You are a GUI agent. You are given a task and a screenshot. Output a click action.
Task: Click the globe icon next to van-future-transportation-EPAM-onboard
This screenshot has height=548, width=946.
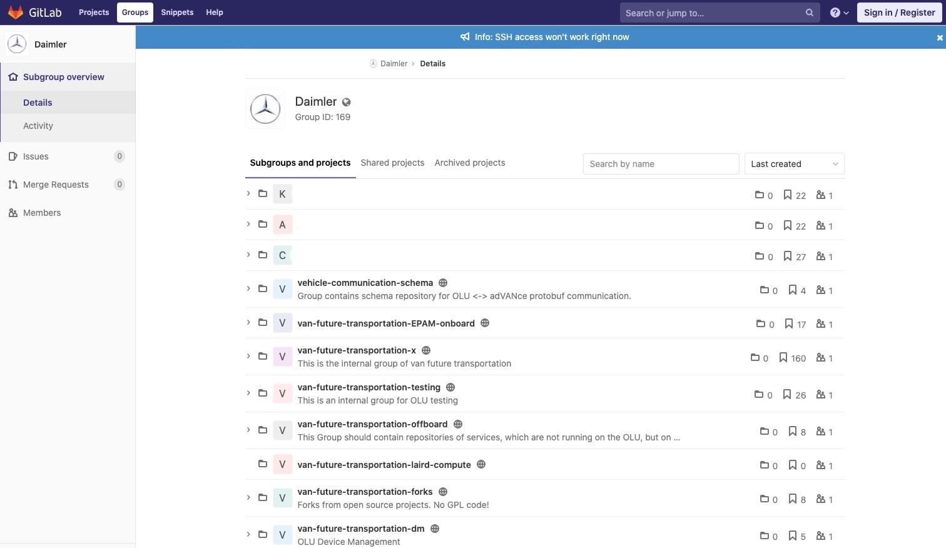[x=485, y=323]
